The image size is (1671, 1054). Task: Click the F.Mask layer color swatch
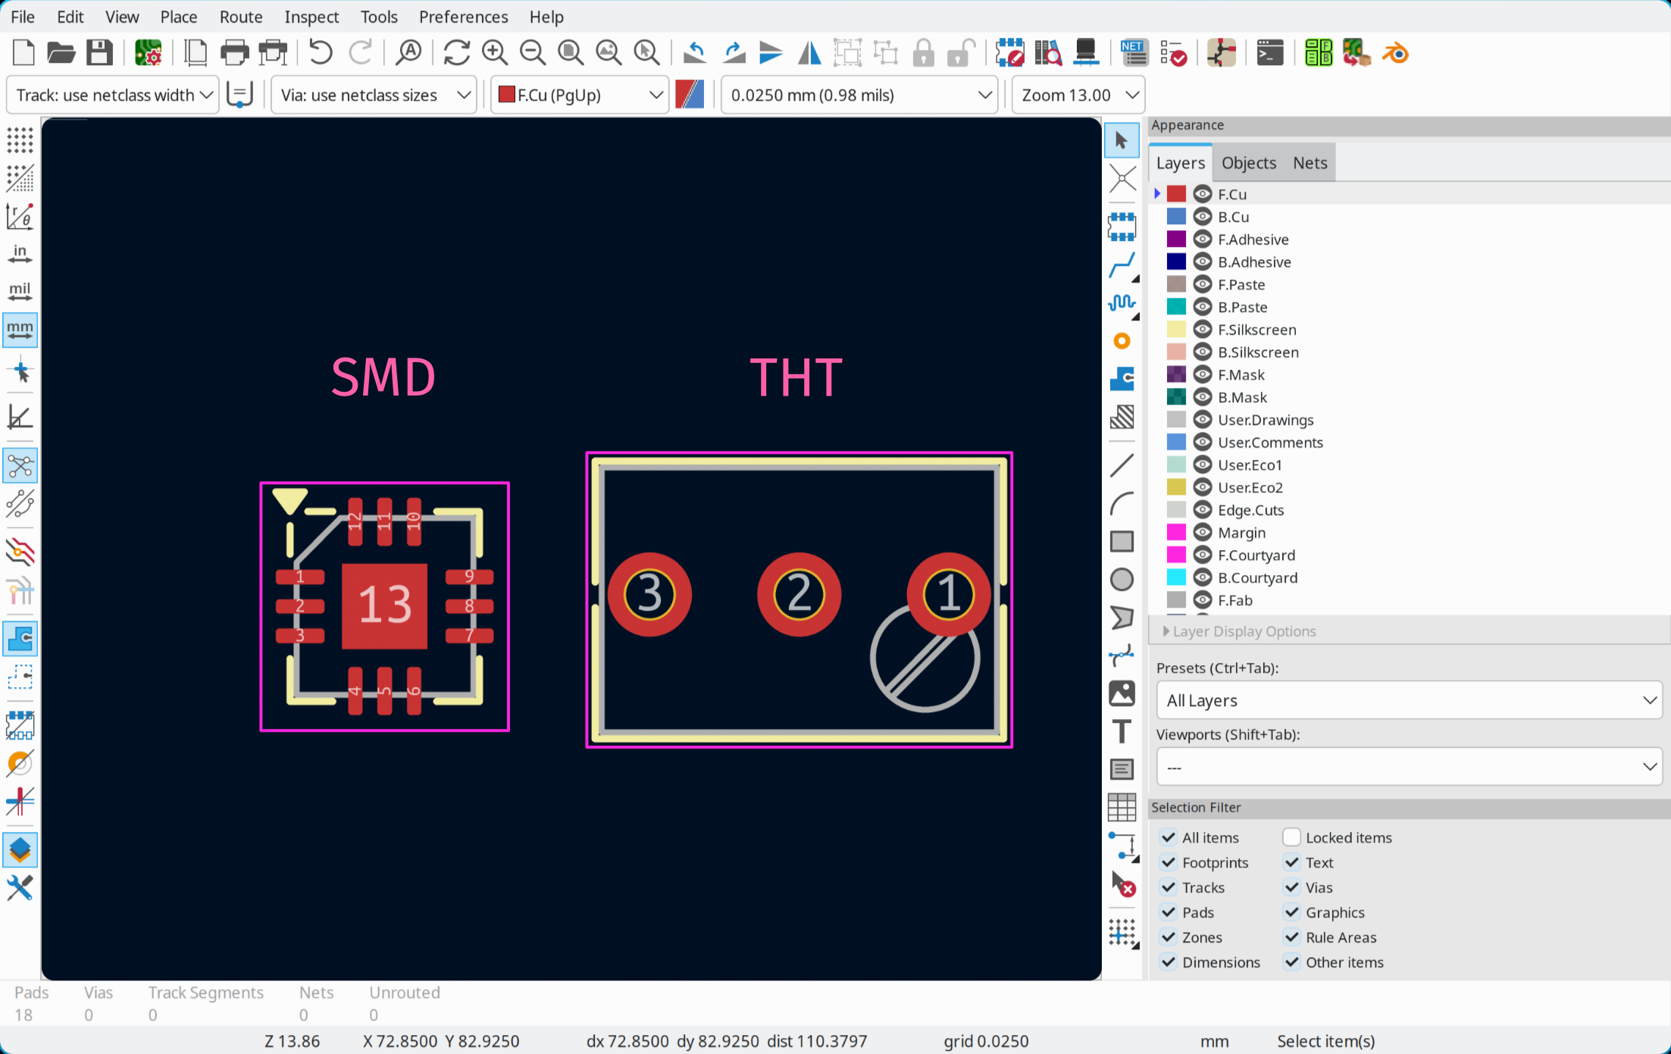[x=1176, y=374]
